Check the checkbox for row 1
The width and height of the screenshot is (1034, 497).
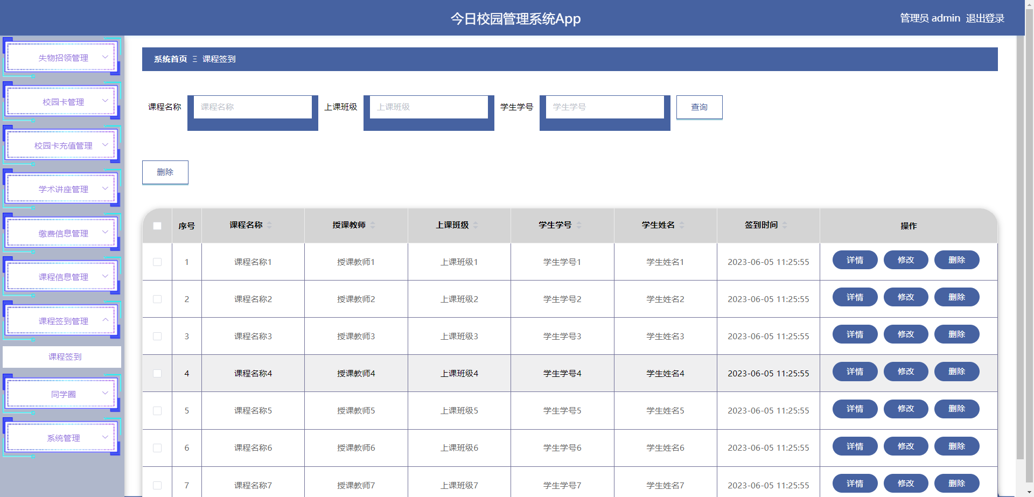click(157, 262)
